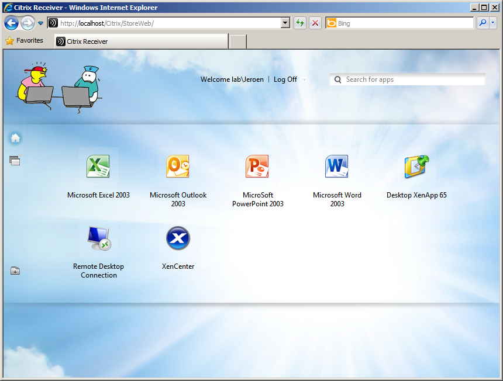Open the address bar dropdown arrow
The width and height of the screenshot is (503, 381).
click(x=285, y=23)
